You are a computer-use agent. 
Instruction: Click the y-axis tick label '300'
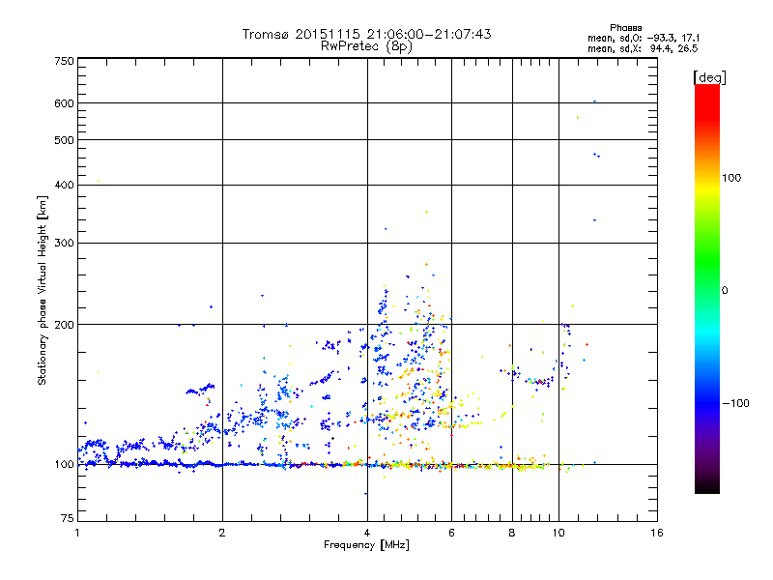[x=64, y=243]
